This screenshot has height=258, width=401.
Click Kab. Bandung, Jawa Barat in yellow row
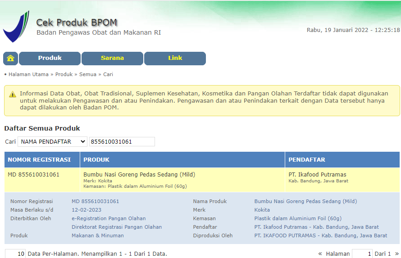(319, 181)
